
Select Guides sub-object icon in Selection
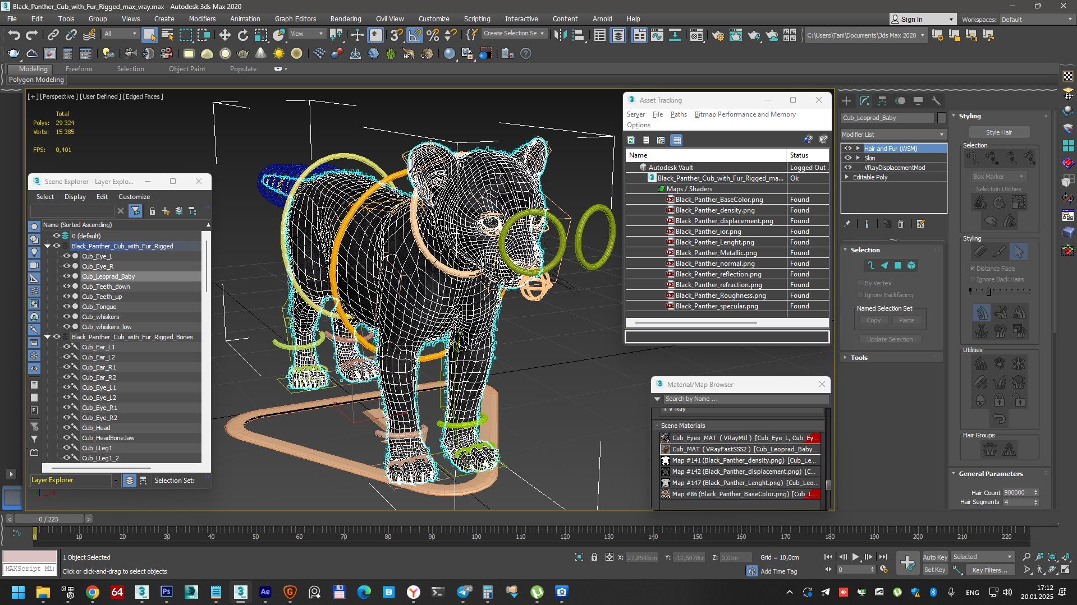(x=870, y=265)
